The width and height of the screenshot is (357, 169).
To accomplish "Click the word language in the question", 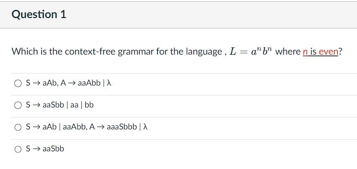I will tap(204, 52).
